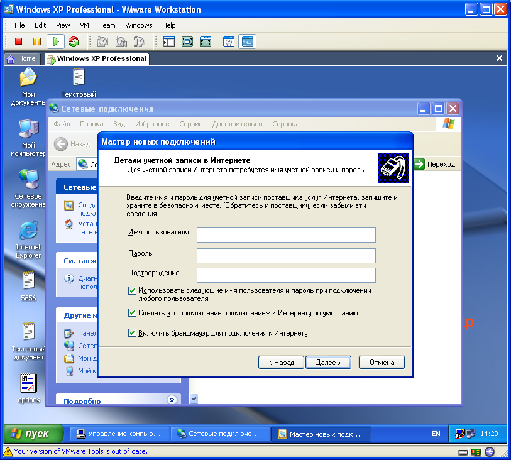Image resolution: width=511 pixels, height=460 pixels.
Task: Open the VMware Help menu
Action: (169, 25)
